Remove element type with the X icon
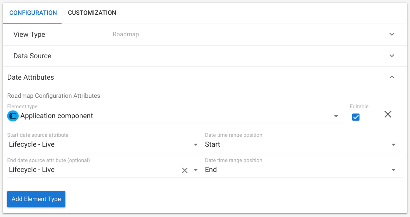Screen dimensions: 410x217 pyautogui.click(x=388, y=114)
